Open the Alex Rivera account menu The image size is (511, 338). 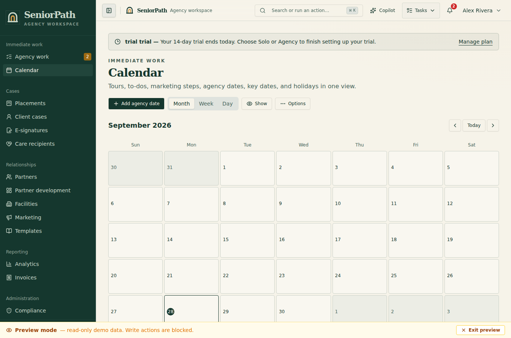(x=482, y=11)
